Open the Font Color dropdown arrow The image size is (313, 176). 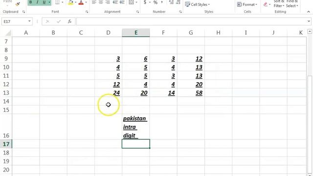pos(86,2)
